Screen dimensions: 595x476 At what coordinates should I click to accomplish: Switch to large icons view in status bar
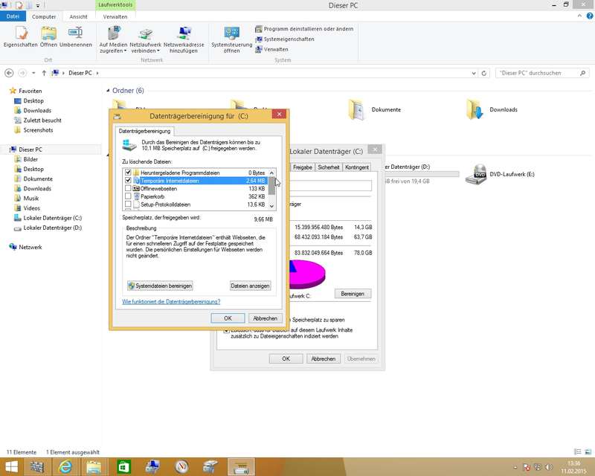[588, 452]
